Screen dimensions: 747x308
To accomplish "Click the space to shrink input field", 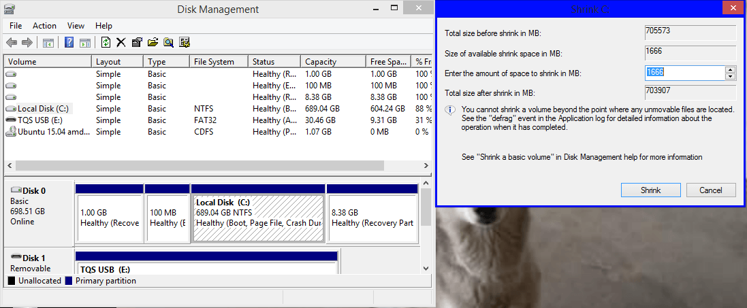I will 684,73.
